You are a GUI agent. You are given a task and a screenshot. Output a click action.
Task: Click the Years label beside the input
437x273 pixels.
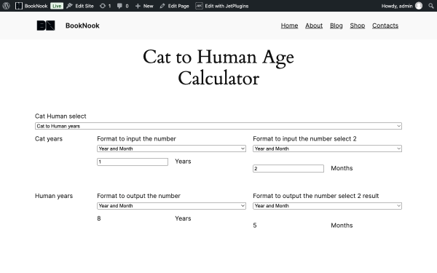click(x=183, y=162)
